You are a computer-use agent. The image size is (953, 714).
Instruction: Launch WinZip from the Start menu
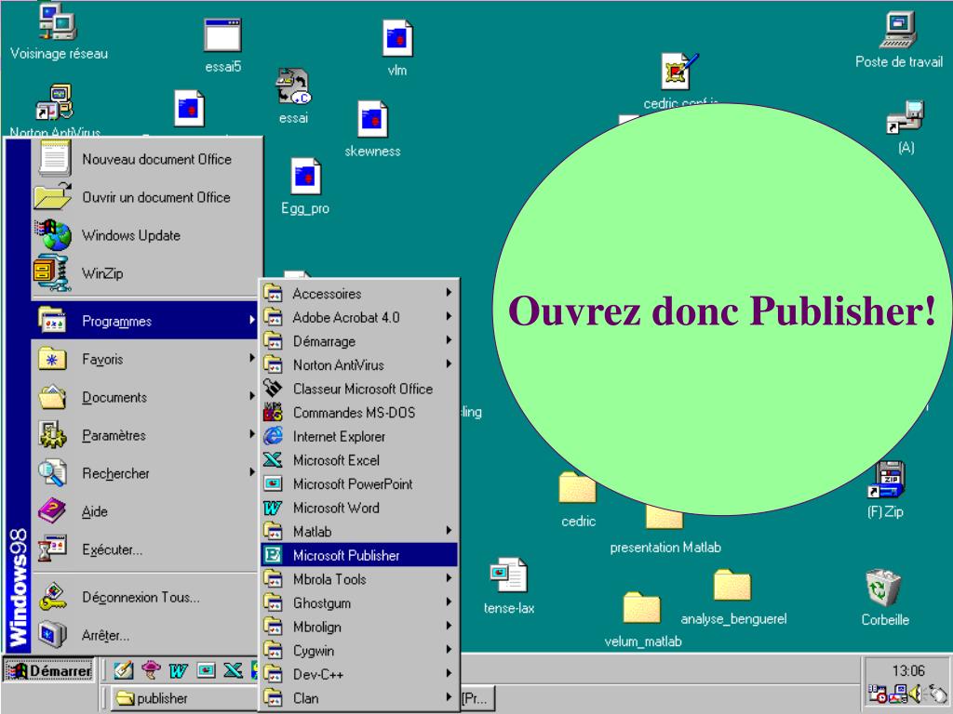pyautogui.click(x=144, y=273)
